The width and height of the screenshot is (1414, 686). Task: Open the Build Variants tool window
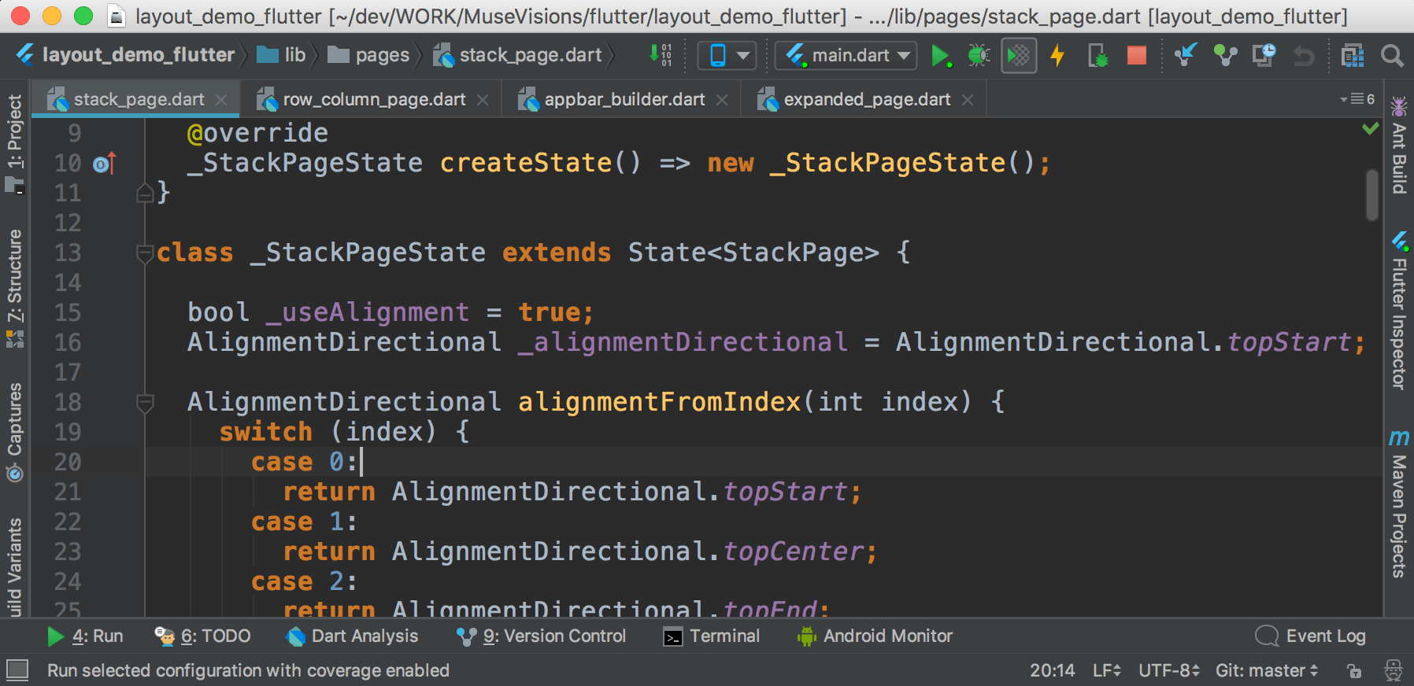click(14, 566)
